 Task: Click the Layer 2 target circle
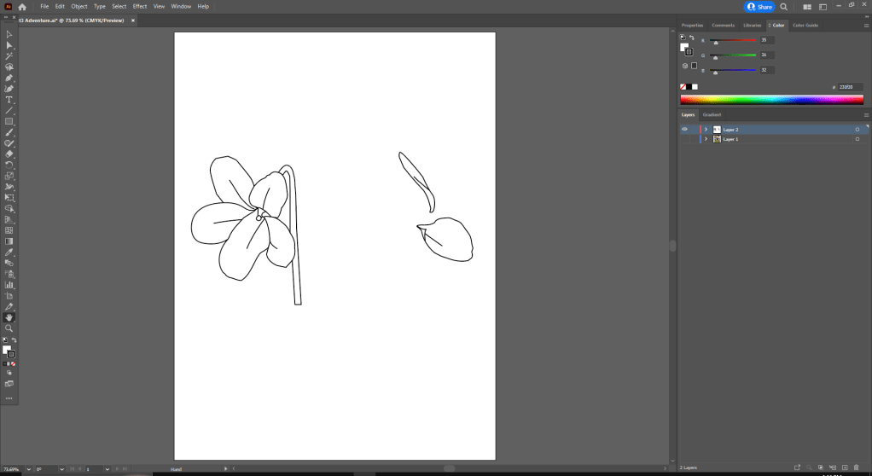pyautogui.click(x=857, y=130)
